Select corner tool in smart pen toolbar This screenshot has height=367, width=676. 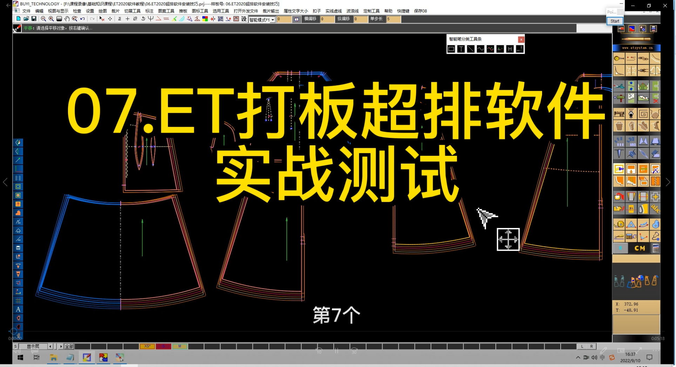tap(520, 49)
